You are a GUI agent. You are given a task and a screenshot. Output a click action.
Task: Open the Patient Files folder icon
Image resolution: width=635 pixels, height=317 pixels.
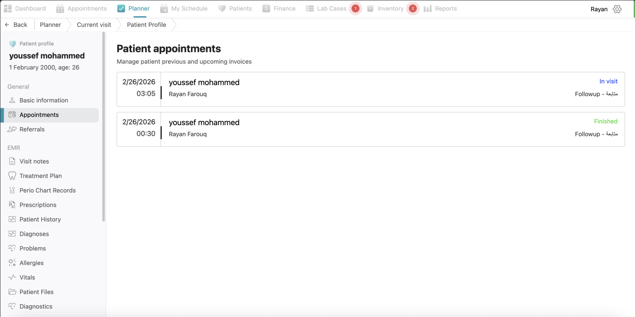pos(12,292)
